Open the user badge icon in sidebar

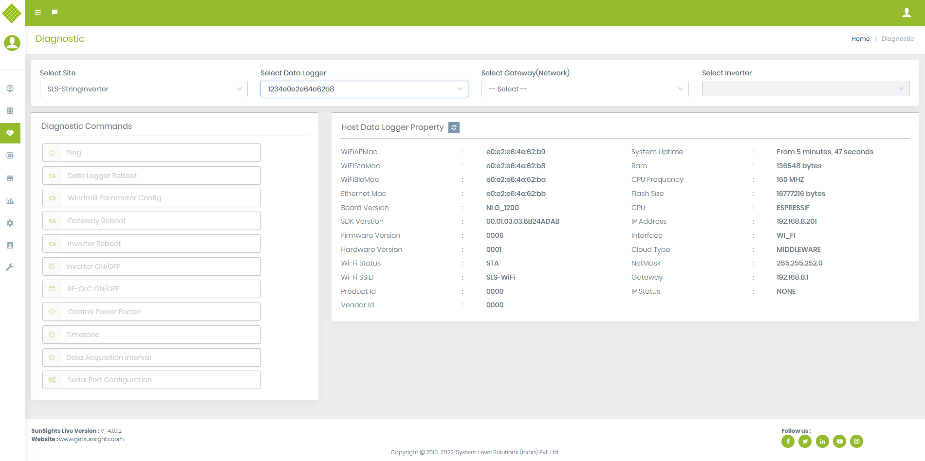pos(10,245)
